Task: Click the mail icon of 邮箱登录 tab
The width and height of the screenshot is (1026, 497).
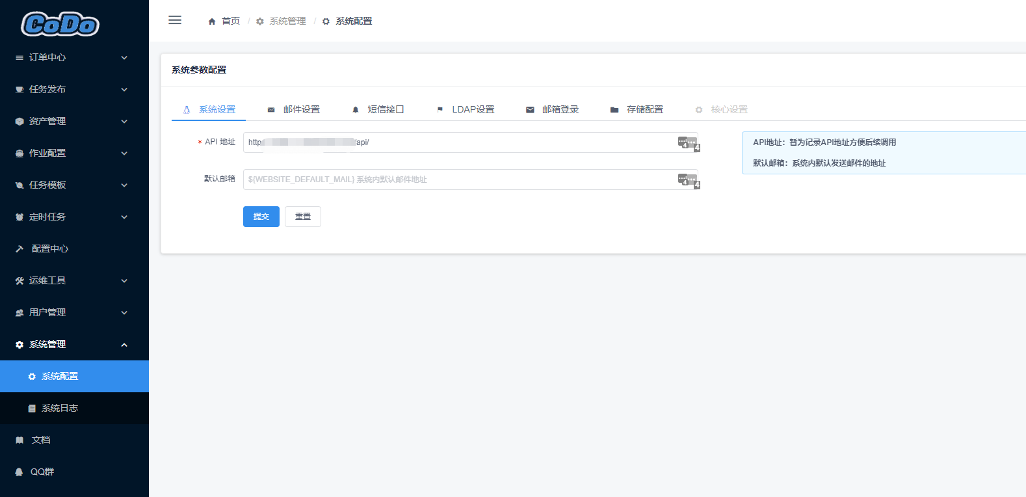Action: [530, 110]
